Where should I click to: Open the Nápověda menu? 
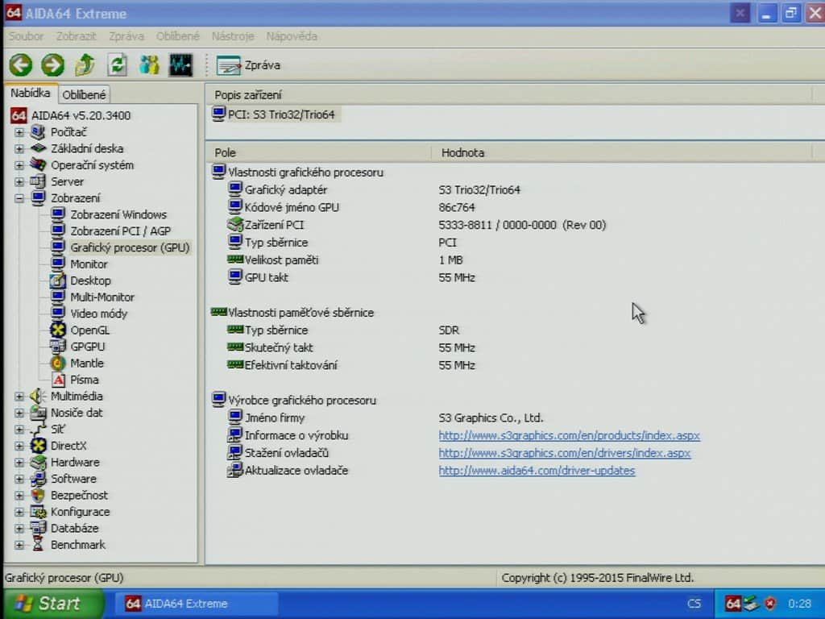coord(292,36)
